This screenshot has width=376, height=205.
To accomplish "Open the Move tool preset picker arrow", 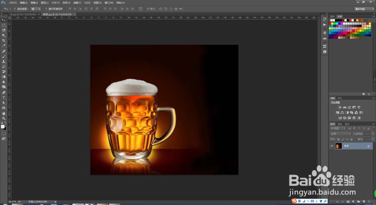I will click(10, 9).
